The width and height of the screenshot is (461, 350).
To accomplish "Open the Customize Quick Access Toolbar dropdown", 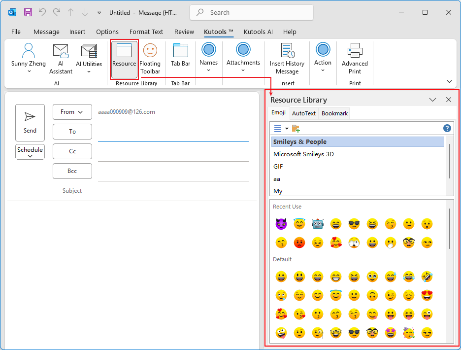I will [99, 12].
